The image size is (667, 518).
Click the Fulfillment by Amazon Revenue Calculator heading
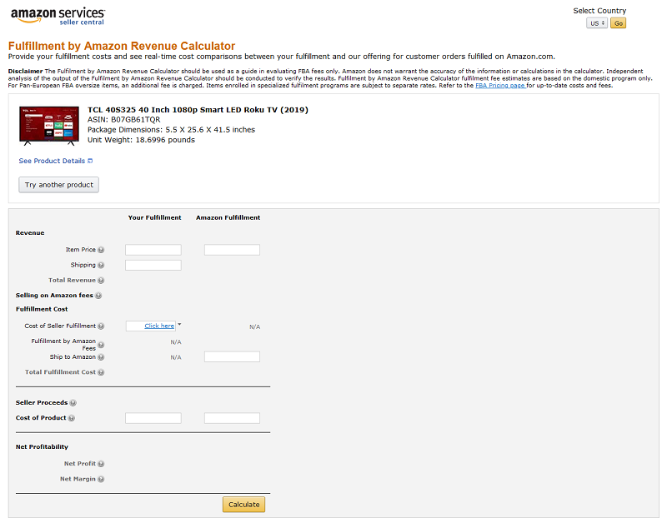point(122,46)
